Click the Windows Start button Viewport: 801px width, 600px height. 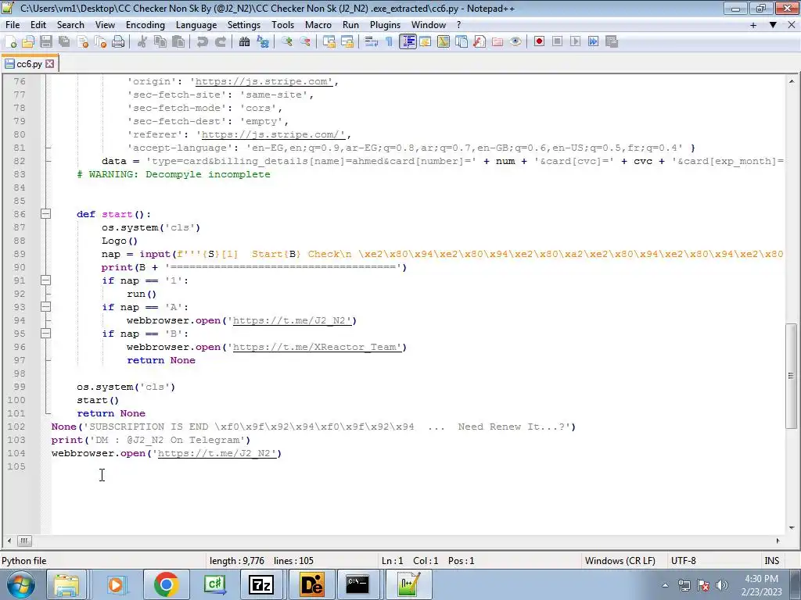tap(21, 584)
